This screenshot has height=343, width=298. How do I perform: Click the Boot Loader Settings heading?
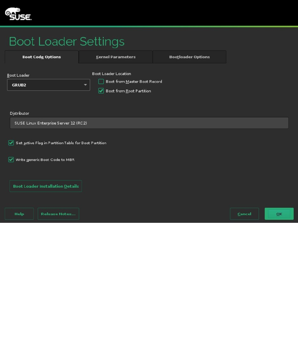(x=66, y=42)
